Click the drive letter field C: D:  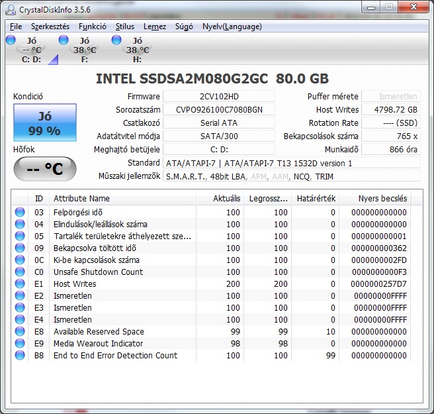pos(219,150)
